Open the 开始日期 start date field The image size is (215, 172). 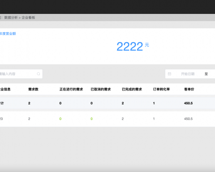point(188,74)
